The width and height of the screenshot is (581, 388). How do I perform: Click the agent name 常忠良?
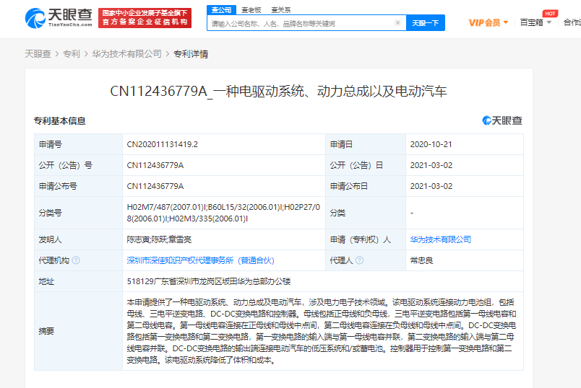(421, 260)
